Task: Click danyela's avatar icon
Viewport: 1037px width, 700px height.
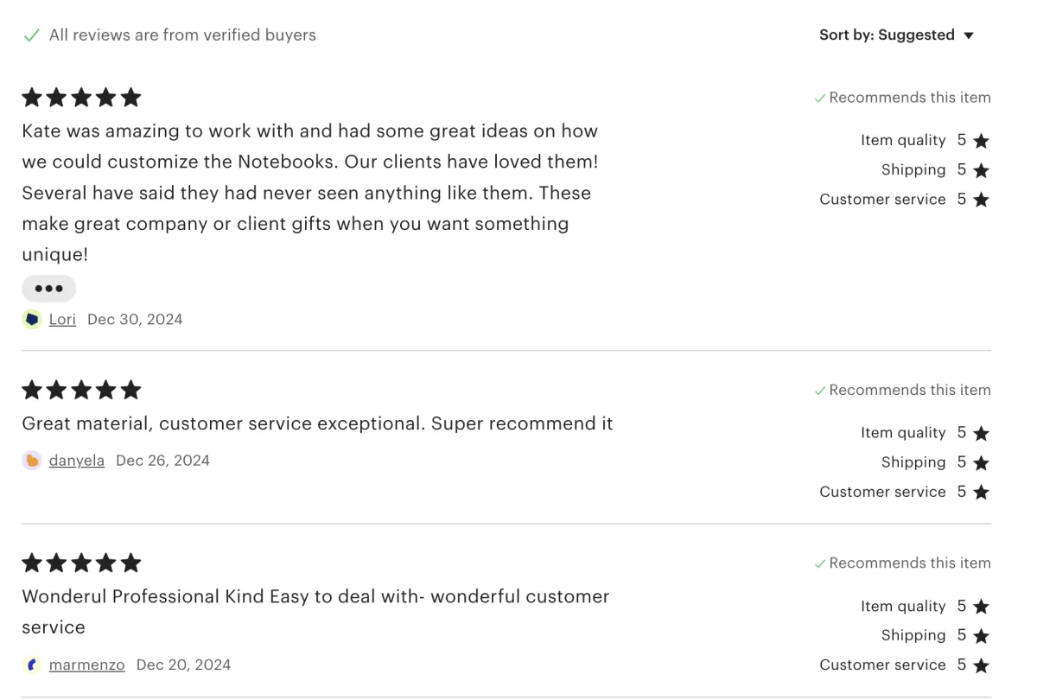Action: tap(32, 461)
